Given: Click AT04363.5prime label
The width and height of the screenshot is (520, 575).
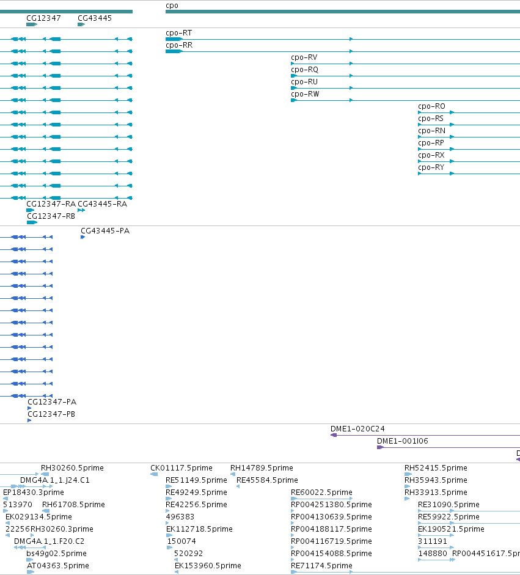Looking at the screenshot, I should tap(58, 566).
